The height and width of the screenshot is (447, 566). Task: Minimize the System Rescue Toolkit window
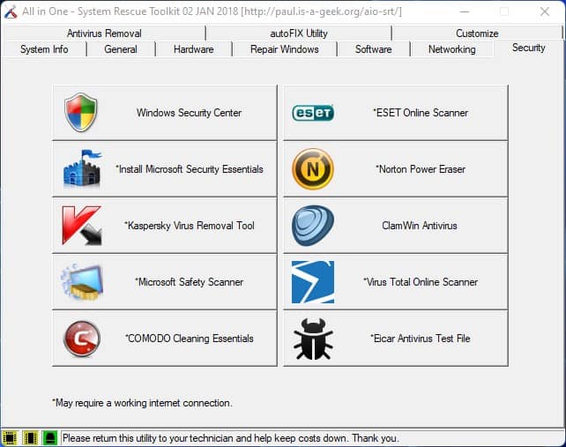[465, 12]
